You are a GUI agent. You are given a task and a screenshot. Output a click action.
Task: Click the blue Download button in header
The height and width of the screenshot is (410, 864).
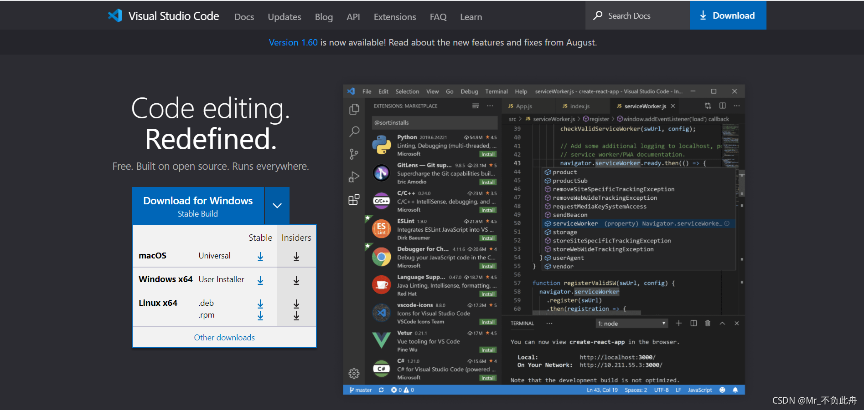[728, 15]
